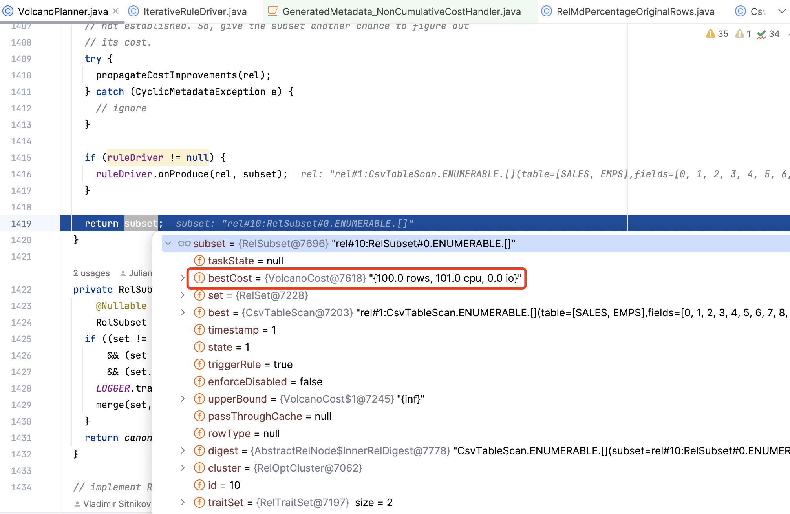The width and height of the screenshot is (790, 514).
Task: Click the field icon next to triggerRule
Action: point(199,365)
